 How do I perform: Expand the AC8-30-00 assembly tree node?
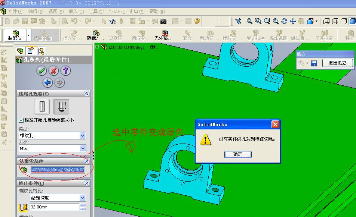tap(97, 47)
